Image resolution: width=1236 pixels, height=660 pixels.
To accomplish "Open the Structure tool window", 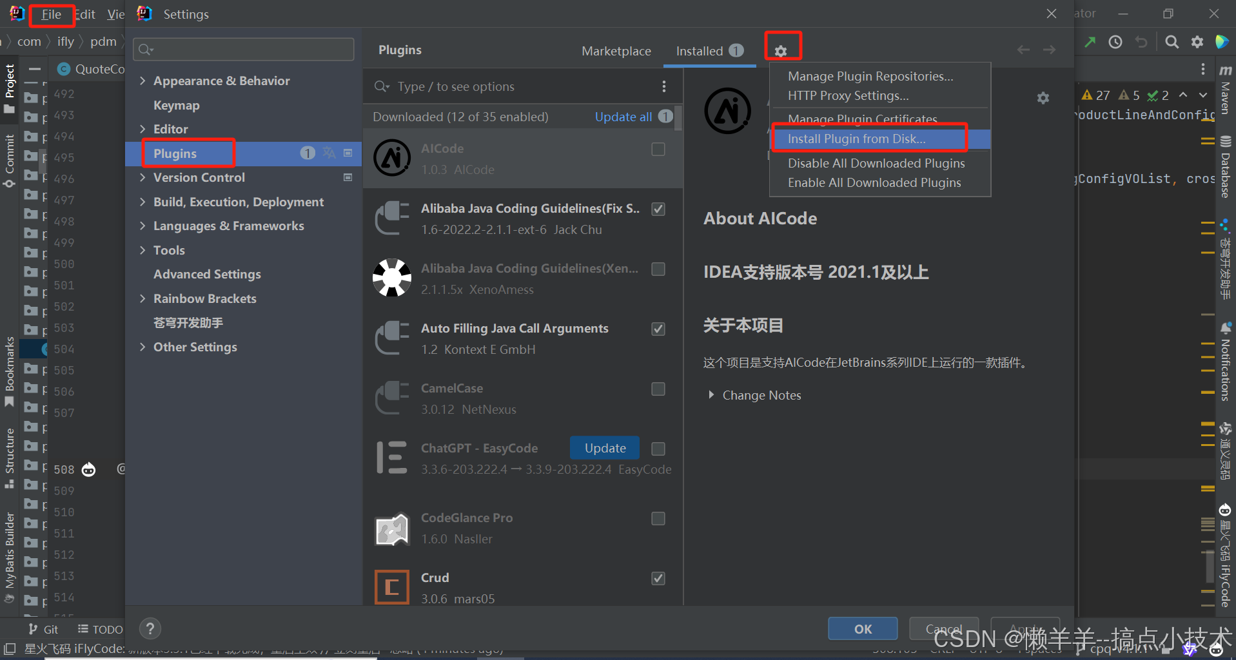I will click(9, 458).
